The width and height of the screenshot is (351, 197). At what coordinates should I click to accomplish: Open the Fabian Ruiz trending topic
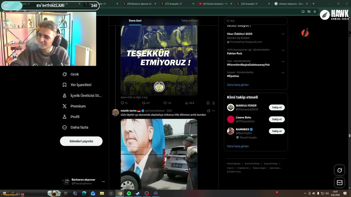tap(234, 53)
